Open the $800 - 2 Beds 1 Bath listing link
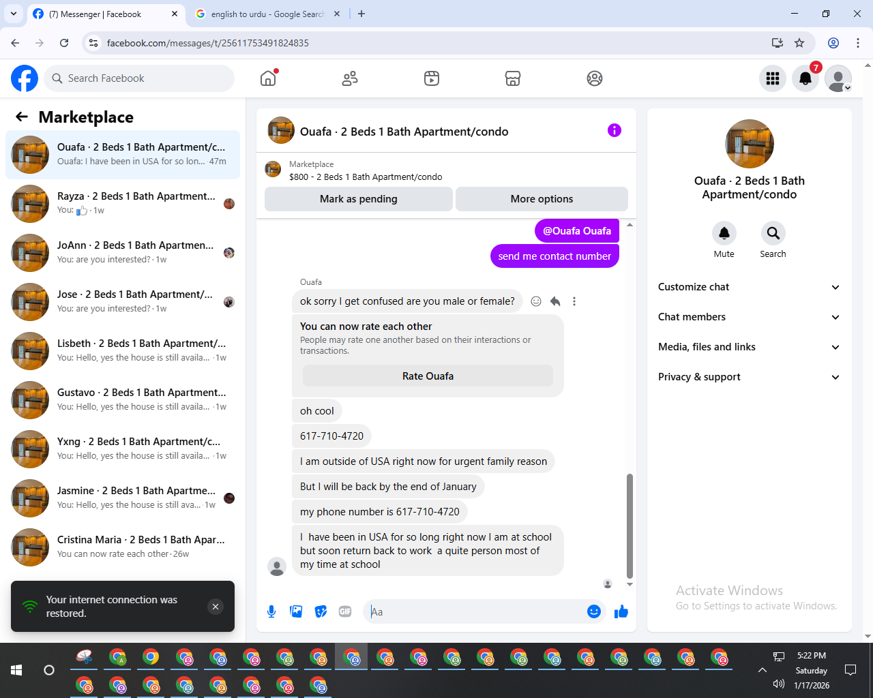This screenshot has width=873, height=698. tap(366, 177)
